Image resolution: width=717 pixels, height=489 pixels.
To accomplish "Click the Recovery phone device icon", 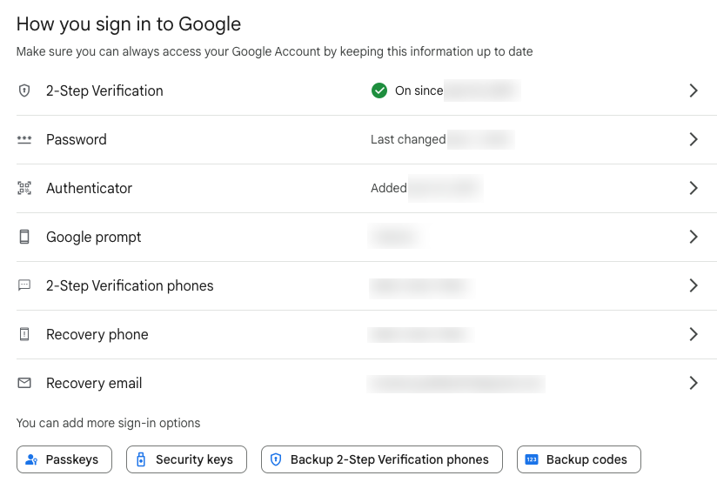I will (x=24, y=334).
